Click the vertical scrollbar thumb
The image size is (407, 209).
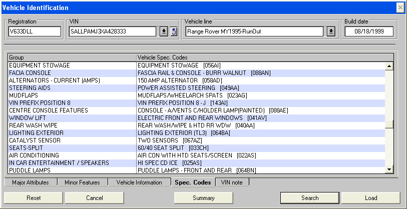coord(389,124)
